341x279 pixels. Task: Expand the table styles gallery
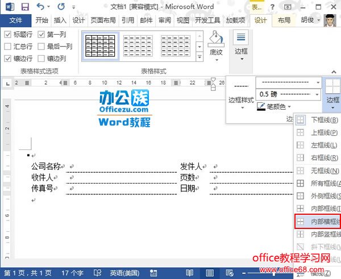click(199, 57)
